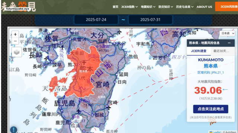Open the map layers control icon

tap(16, 52)
